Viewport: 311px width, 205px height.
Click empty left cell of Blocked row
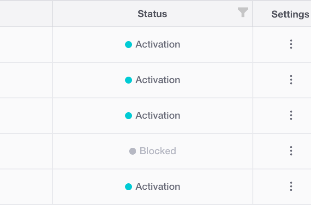click(x=26, y=151)
